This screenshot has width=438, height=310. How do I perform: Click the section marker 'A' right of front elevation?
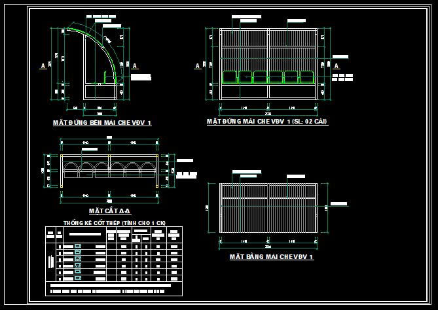pyautogui.click(x=337, y=66)
